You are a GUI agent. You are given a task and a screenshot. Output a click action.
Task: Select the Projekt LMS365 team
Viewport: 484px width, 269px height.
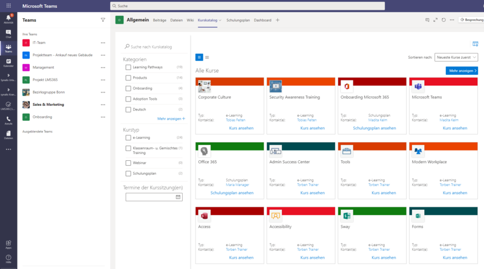click(45, 80)
